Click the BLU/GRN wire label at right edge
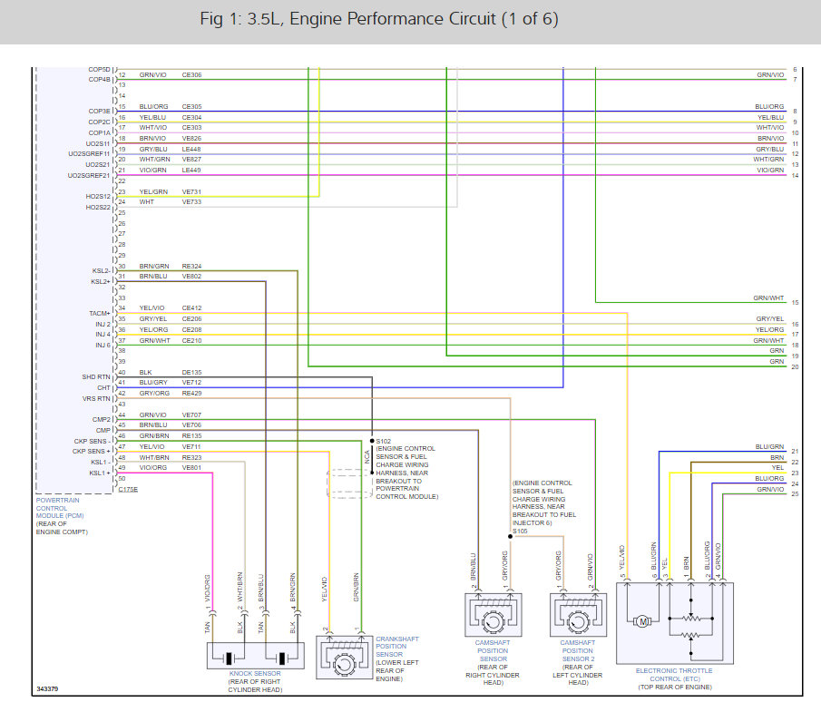821x712 pixels. point(769,446)
